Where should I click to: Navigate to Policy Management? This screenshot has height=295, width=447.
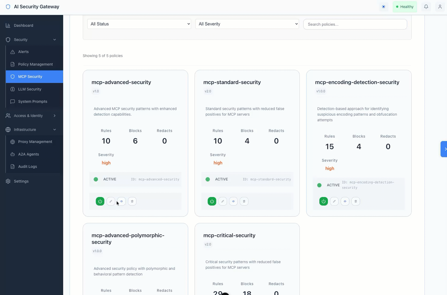(x=35, y=64)
